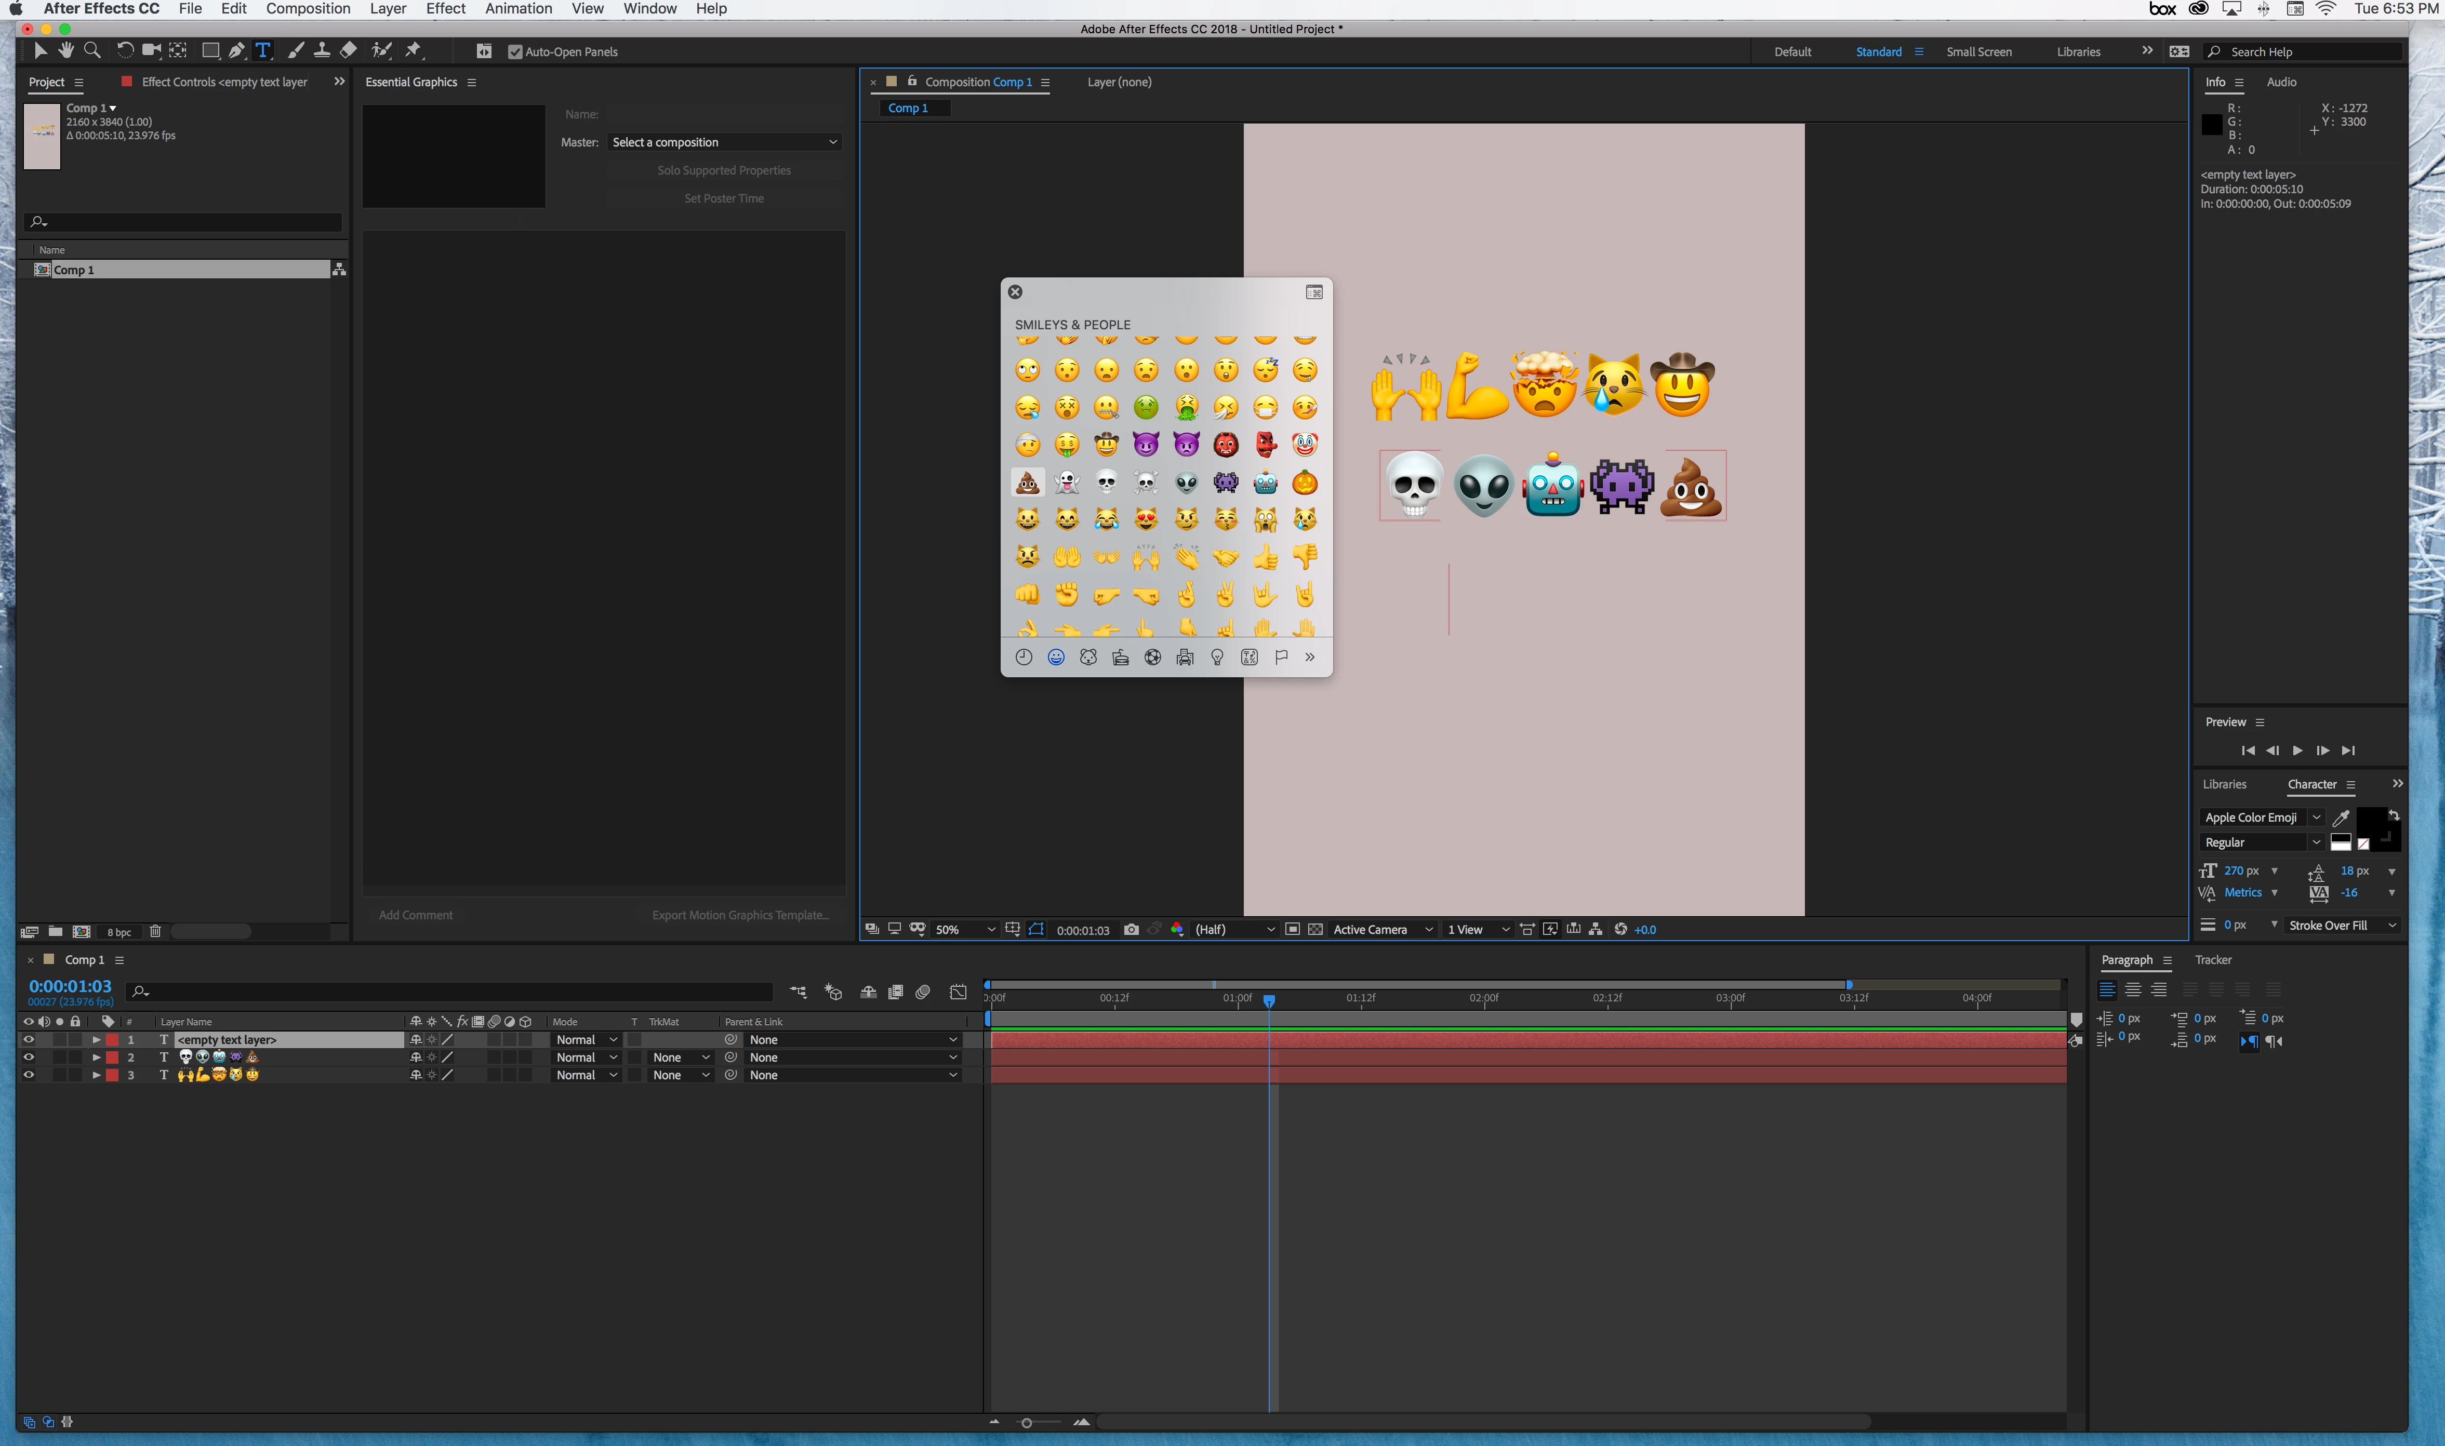This screenshot has width=2445, height=1446.
Task: Expand layer 1 properties with twirl arrow
Action: tap(96, 1040)
